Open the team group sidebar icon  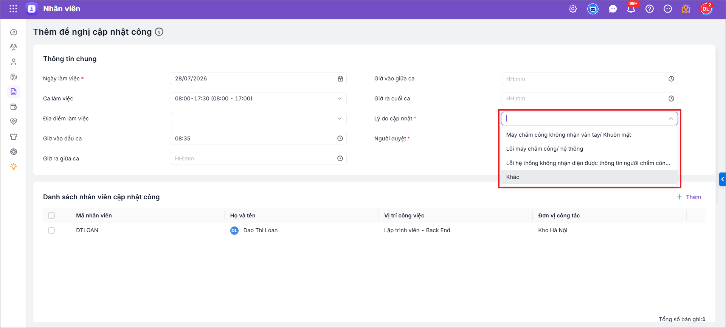tap(14, 47)
